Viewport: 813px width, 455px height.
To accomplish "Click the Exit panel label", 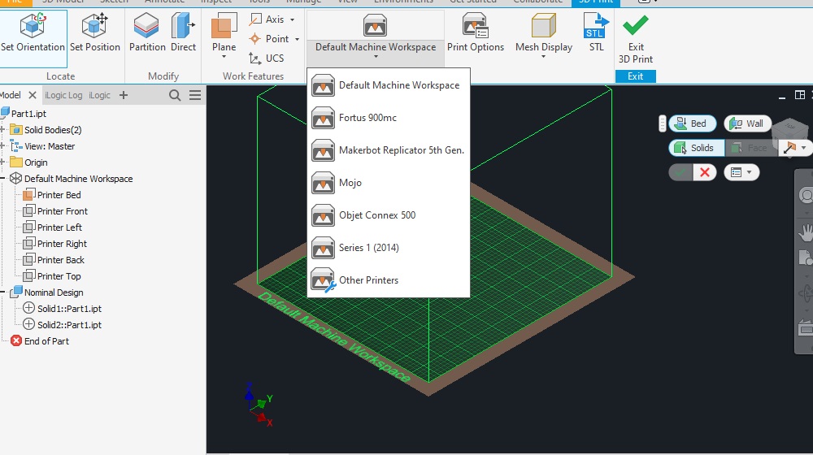I will 635,76.
